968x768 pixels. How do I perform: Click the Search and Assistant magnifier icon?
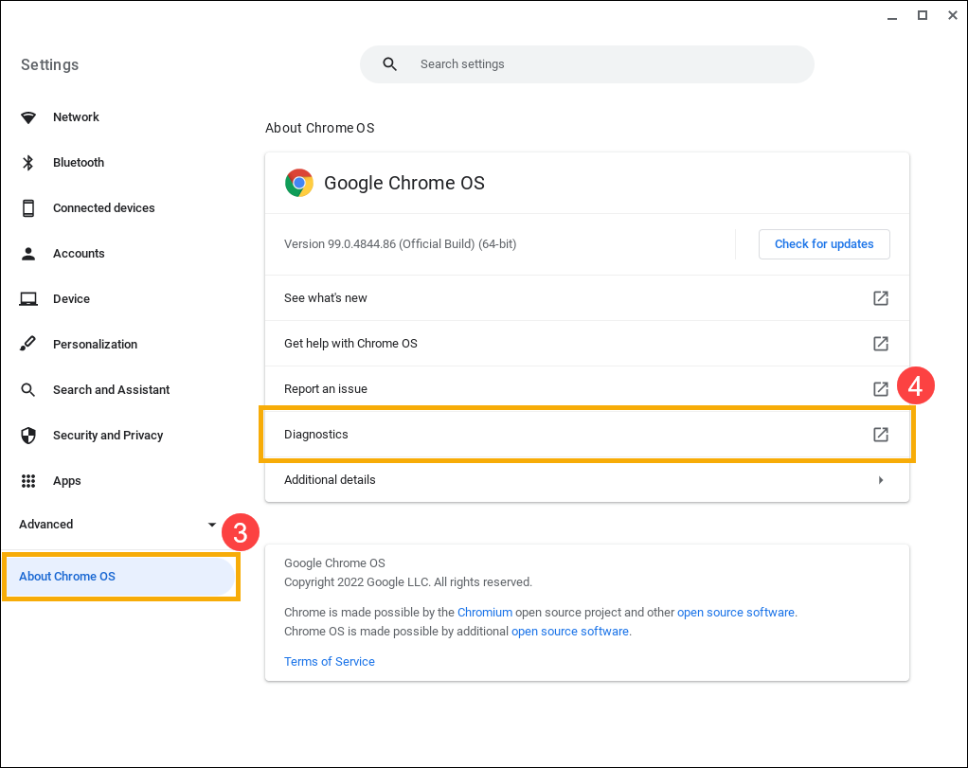coord(27,389)
